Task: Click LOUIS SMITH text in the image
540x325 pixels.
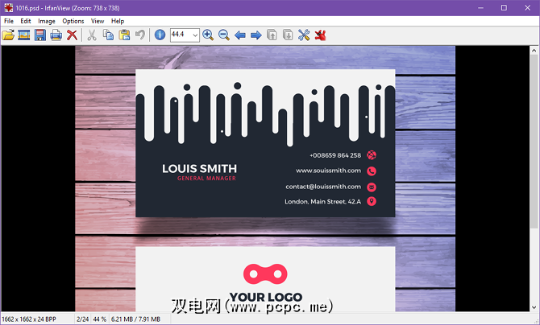Action: tap(199, 168)
